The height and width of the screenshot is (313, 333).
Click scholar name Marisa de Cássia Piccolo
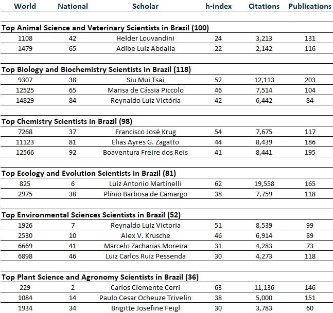click(146, 90)
